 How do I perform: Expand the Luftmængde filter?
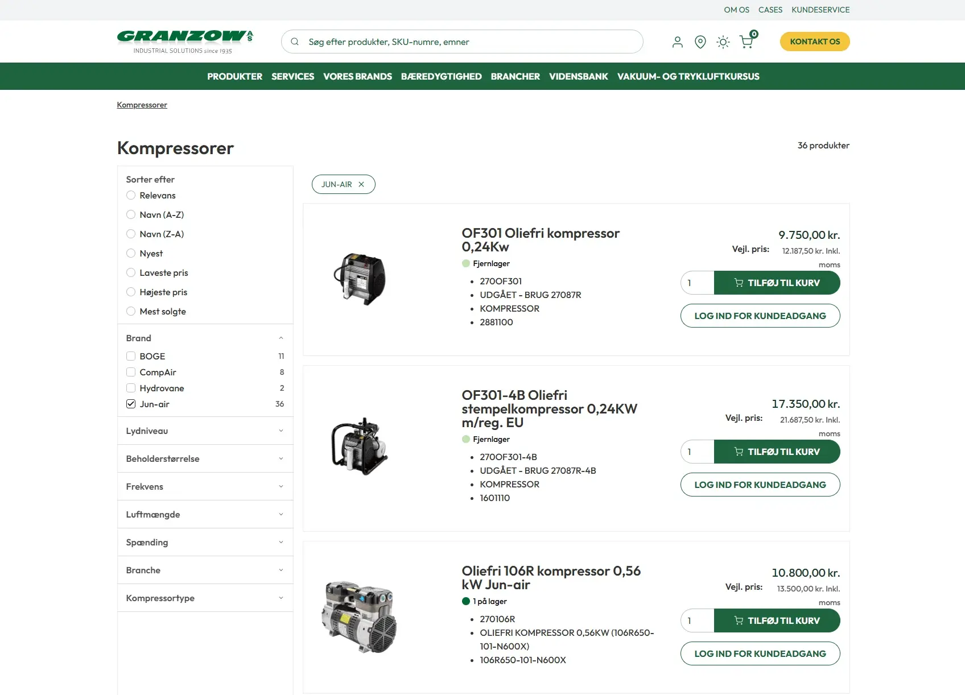205,514
